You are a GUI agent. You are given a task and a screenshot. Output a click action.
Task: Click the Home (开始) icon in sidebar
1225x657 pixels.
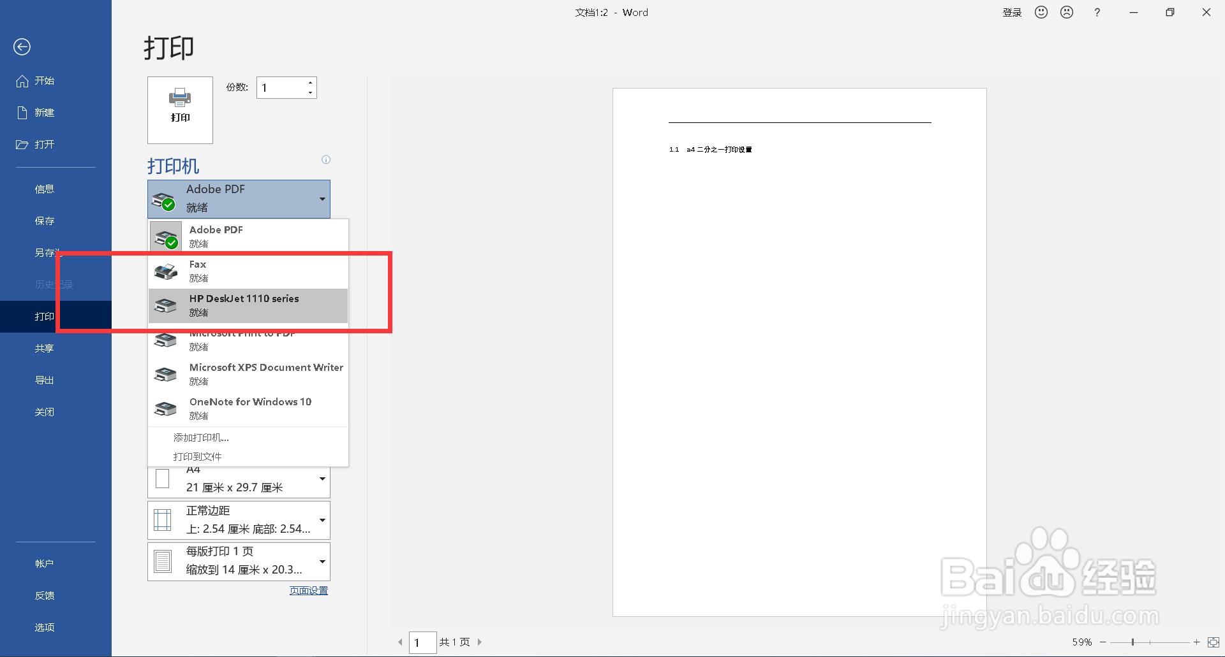(22, 81)
